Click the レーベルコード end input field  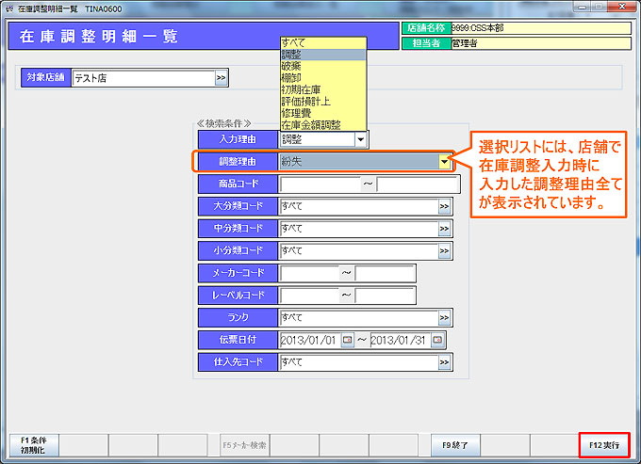(385, 296)
